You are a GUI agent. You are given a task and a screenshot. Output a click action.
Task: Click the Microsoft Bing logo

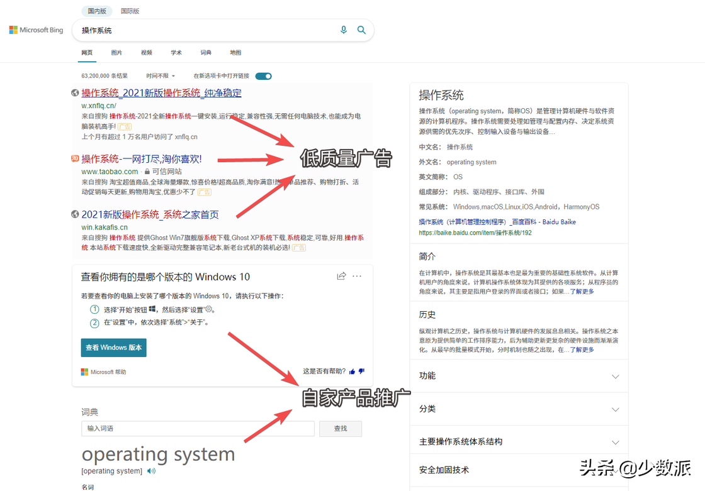pos(35,30)
